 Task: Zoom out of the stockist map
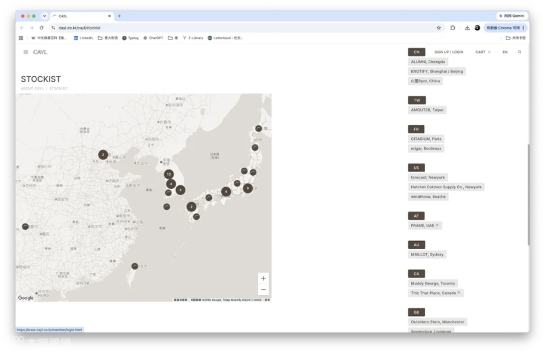click(x=263, y=290)
